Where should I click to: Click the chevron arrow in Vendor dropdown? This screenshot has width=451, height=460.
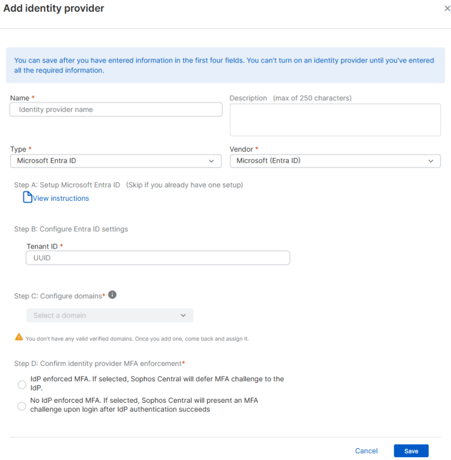point(431,161)
